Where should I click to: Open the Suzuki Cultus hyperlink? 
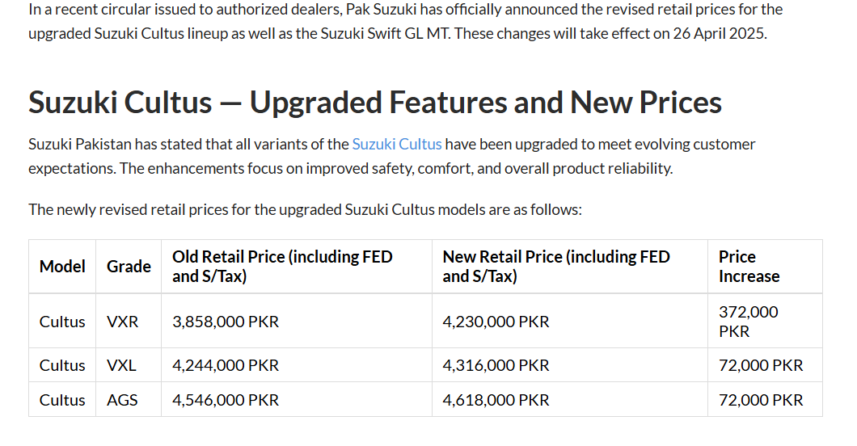(x=396, y=144)
